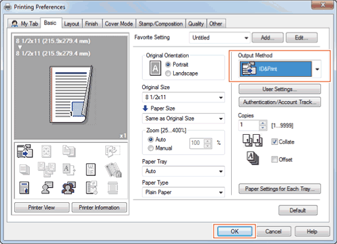Switch to the Basic tab

click(x=51, y=23)
